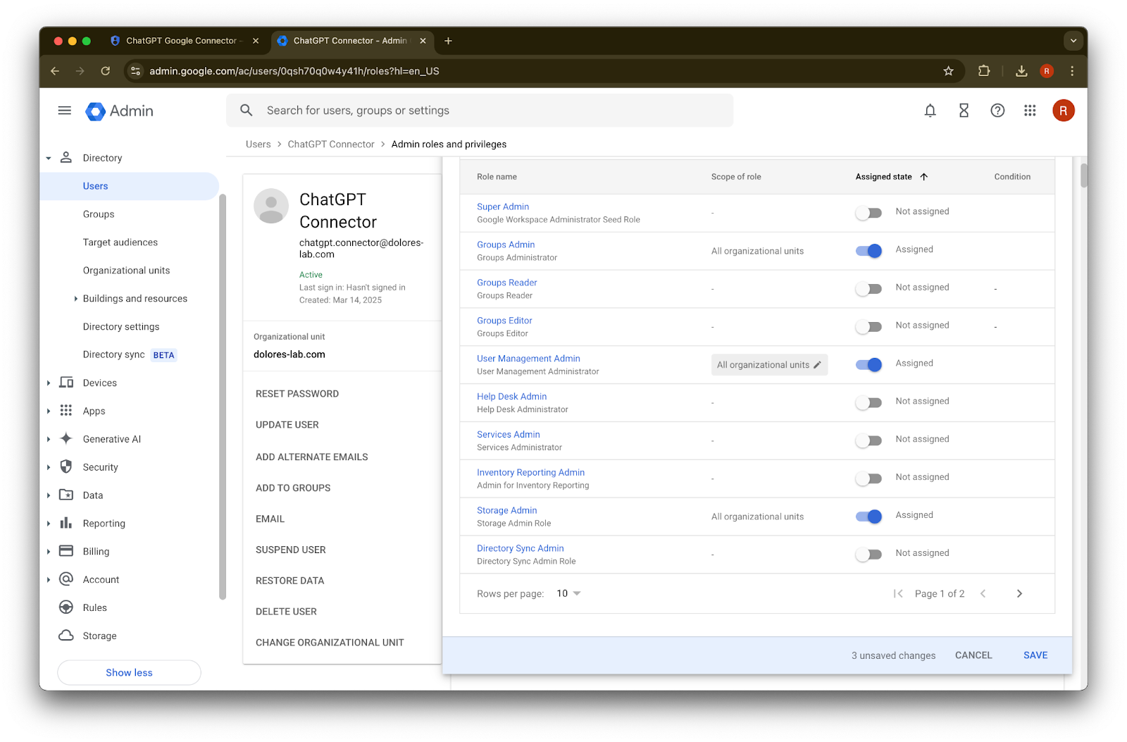Open the Chrome three-dot menu
This screenshot has width=1127, height=742.
pos(1072,71)
